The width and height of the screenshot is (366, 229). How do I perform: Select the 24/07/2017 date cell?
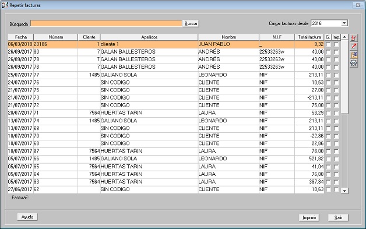tap(20, 82)
